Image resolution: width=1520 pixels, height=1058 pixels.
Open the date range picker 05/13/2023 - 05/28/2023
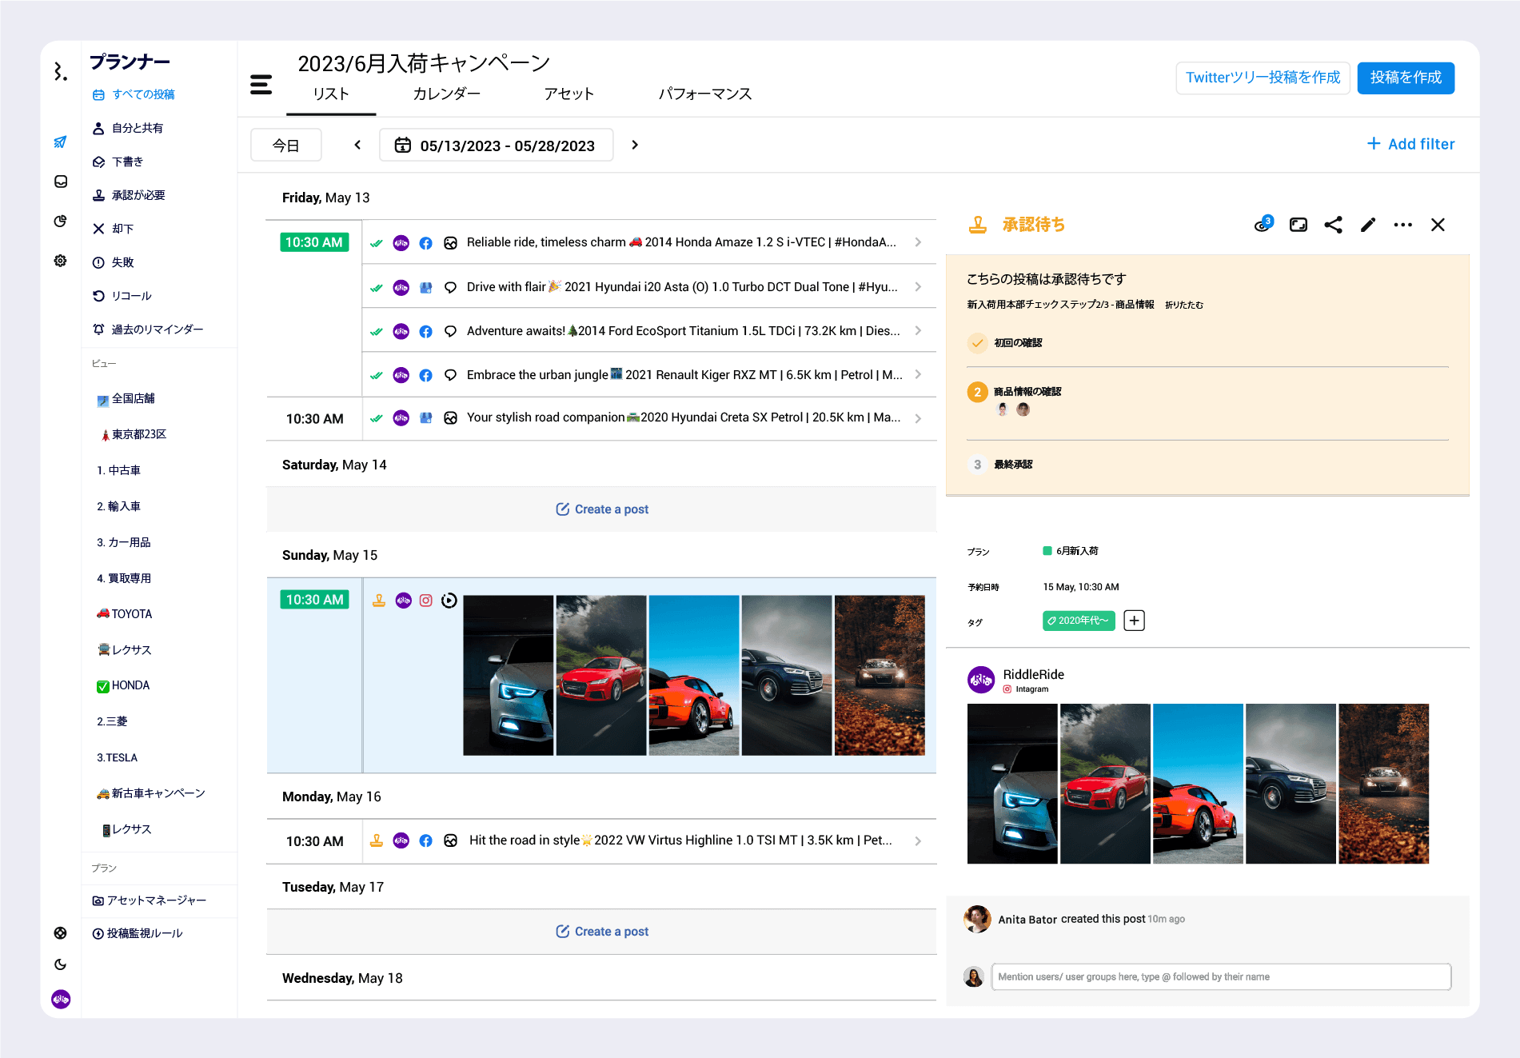[496, 146]
